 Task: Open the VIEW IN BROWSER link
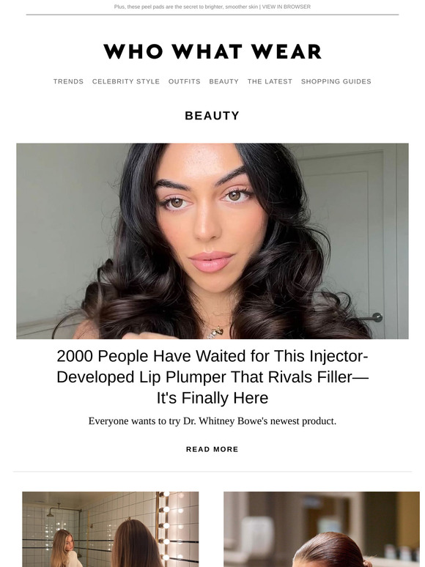286,7
